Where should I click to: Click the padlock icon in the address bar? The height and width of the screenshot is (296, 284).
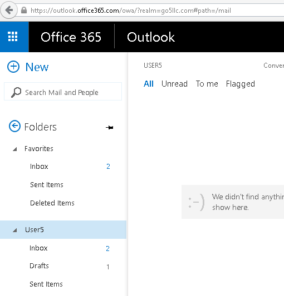click(x=24, y=10)
